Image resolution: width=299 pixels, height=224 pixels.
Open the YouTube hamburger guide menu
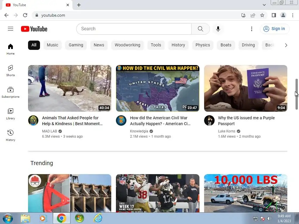pos(11,29)
